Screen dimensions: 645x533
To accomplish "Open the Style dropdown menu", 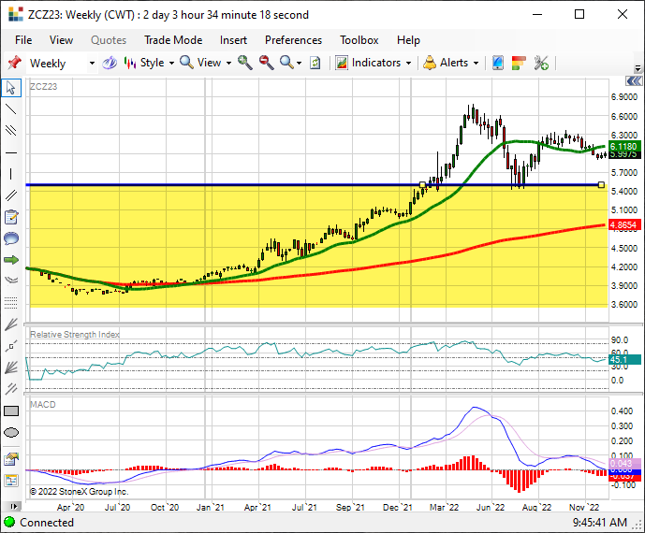I will tap(150, 63).
